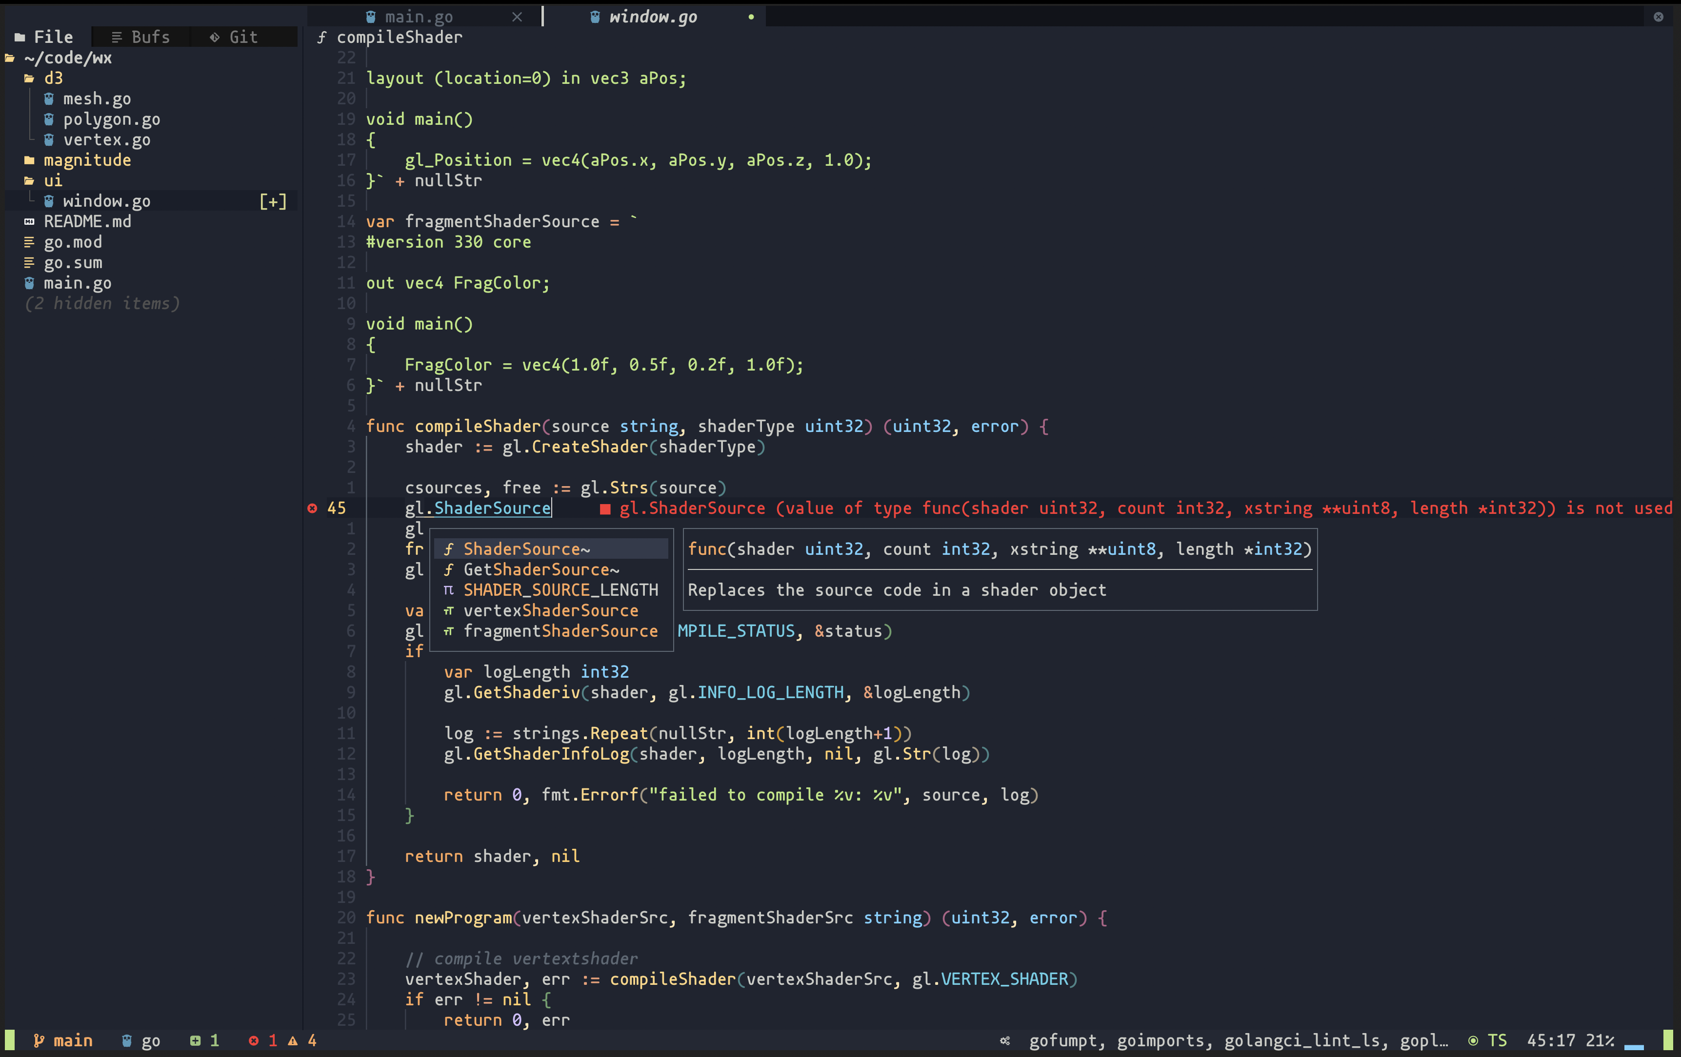
Task: Switch to the Bufs source tab
Action: tap(141, 37)
